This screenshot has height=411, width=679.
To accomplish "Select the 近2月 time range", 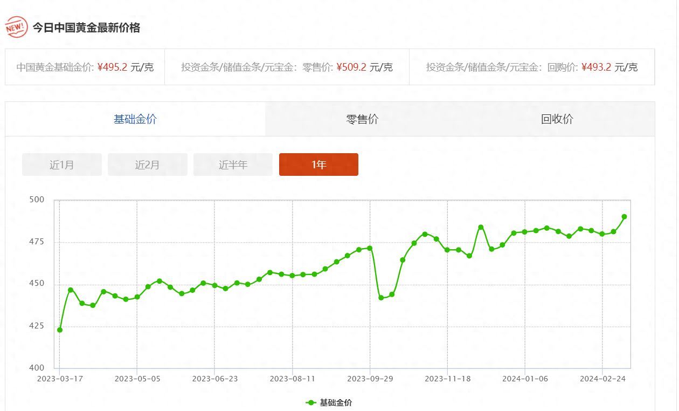I will click(147, 165).
